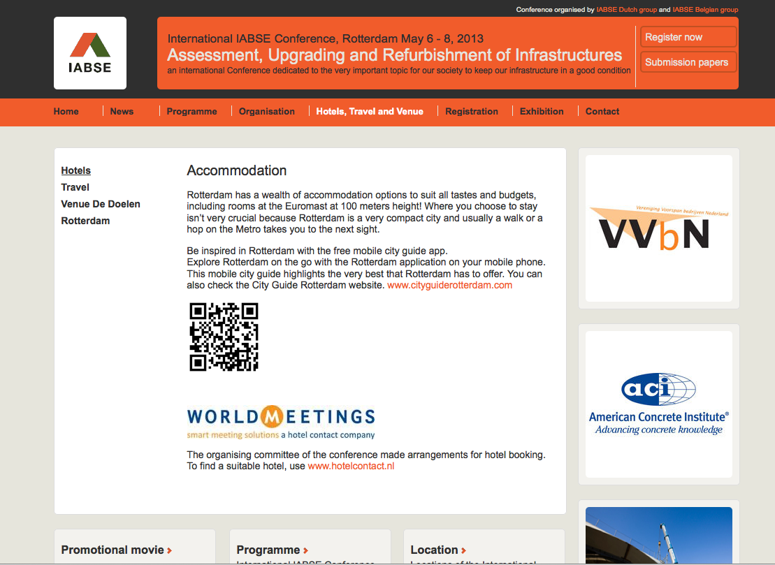775x565 pixels.
Task: Open the Registration menu item
Action: tap(471, 111)
